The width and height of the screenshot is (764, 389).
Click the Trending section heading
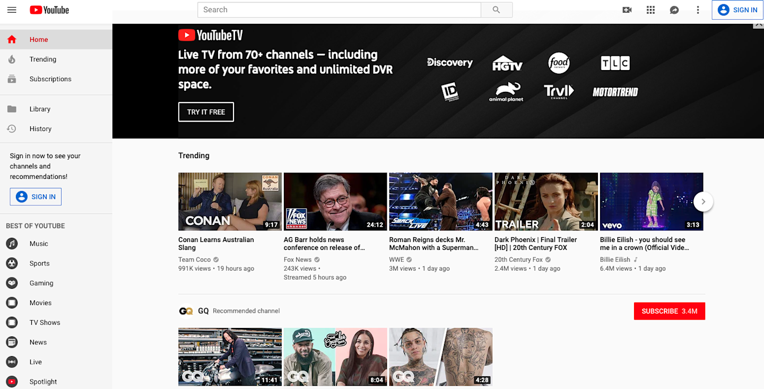click(194, 155)
